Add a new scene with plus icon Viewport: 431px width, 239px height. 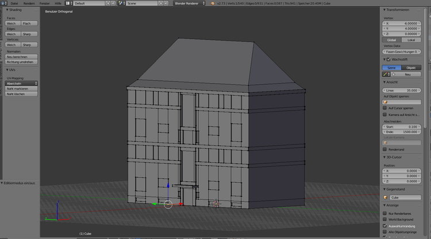(x=161, y=3)
